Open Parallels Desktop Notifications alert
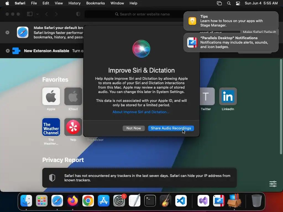This screenshot has height=212, width=283. (x=231, y=42)
